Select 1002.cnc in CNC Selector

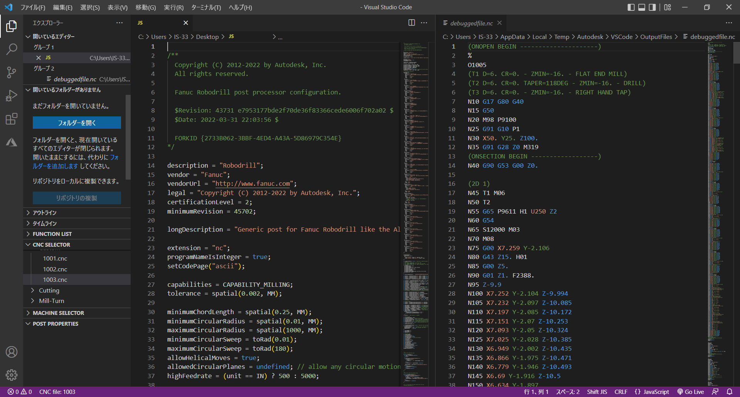(x=55, y=269)
